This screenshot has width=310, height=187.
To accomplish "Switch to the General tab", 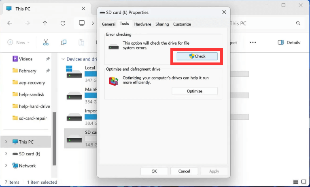I will (109, 24).
